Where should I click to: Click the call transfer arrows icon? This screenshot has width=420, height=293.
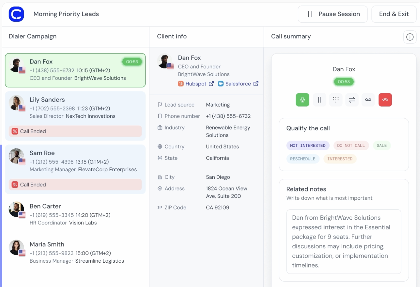pos(352,100)
